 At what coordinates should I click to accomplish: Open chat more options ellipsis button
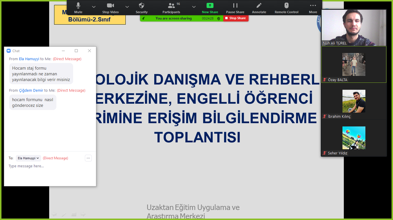pos(88,158)
